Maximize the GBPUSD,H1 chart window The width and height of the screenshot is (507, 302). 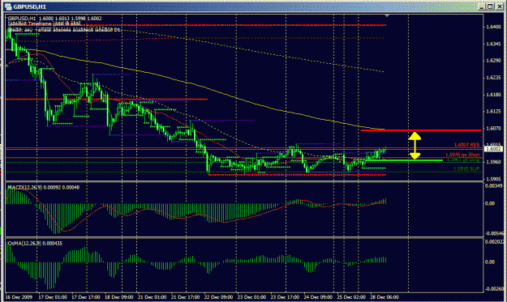click(x=490, y=6)
